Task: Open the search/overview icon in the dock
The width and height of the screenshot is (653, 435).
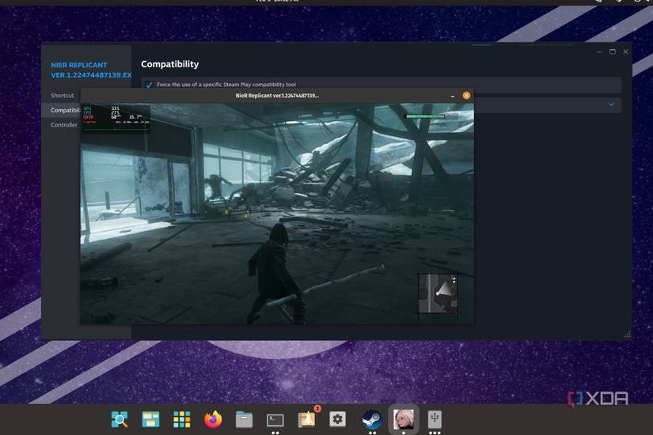Action: click(x=120, y=419)
